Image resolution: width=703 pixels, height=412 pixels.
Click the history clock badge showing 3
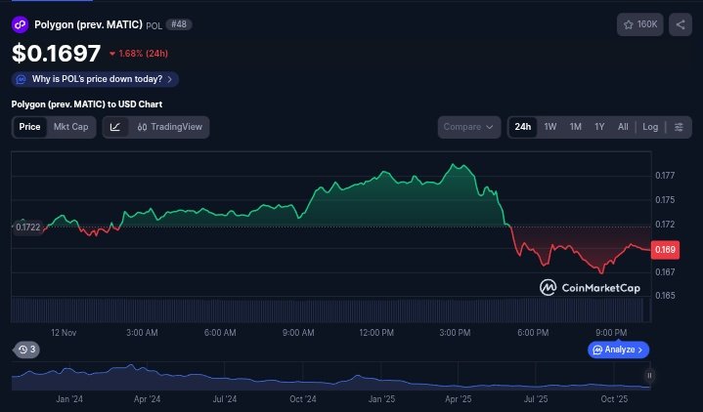click(27, 350)
